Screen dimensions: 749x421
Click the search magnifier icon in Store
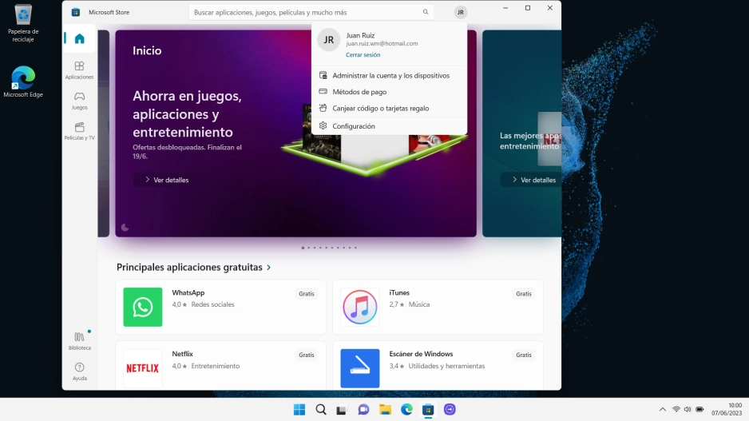pos(425,12)
